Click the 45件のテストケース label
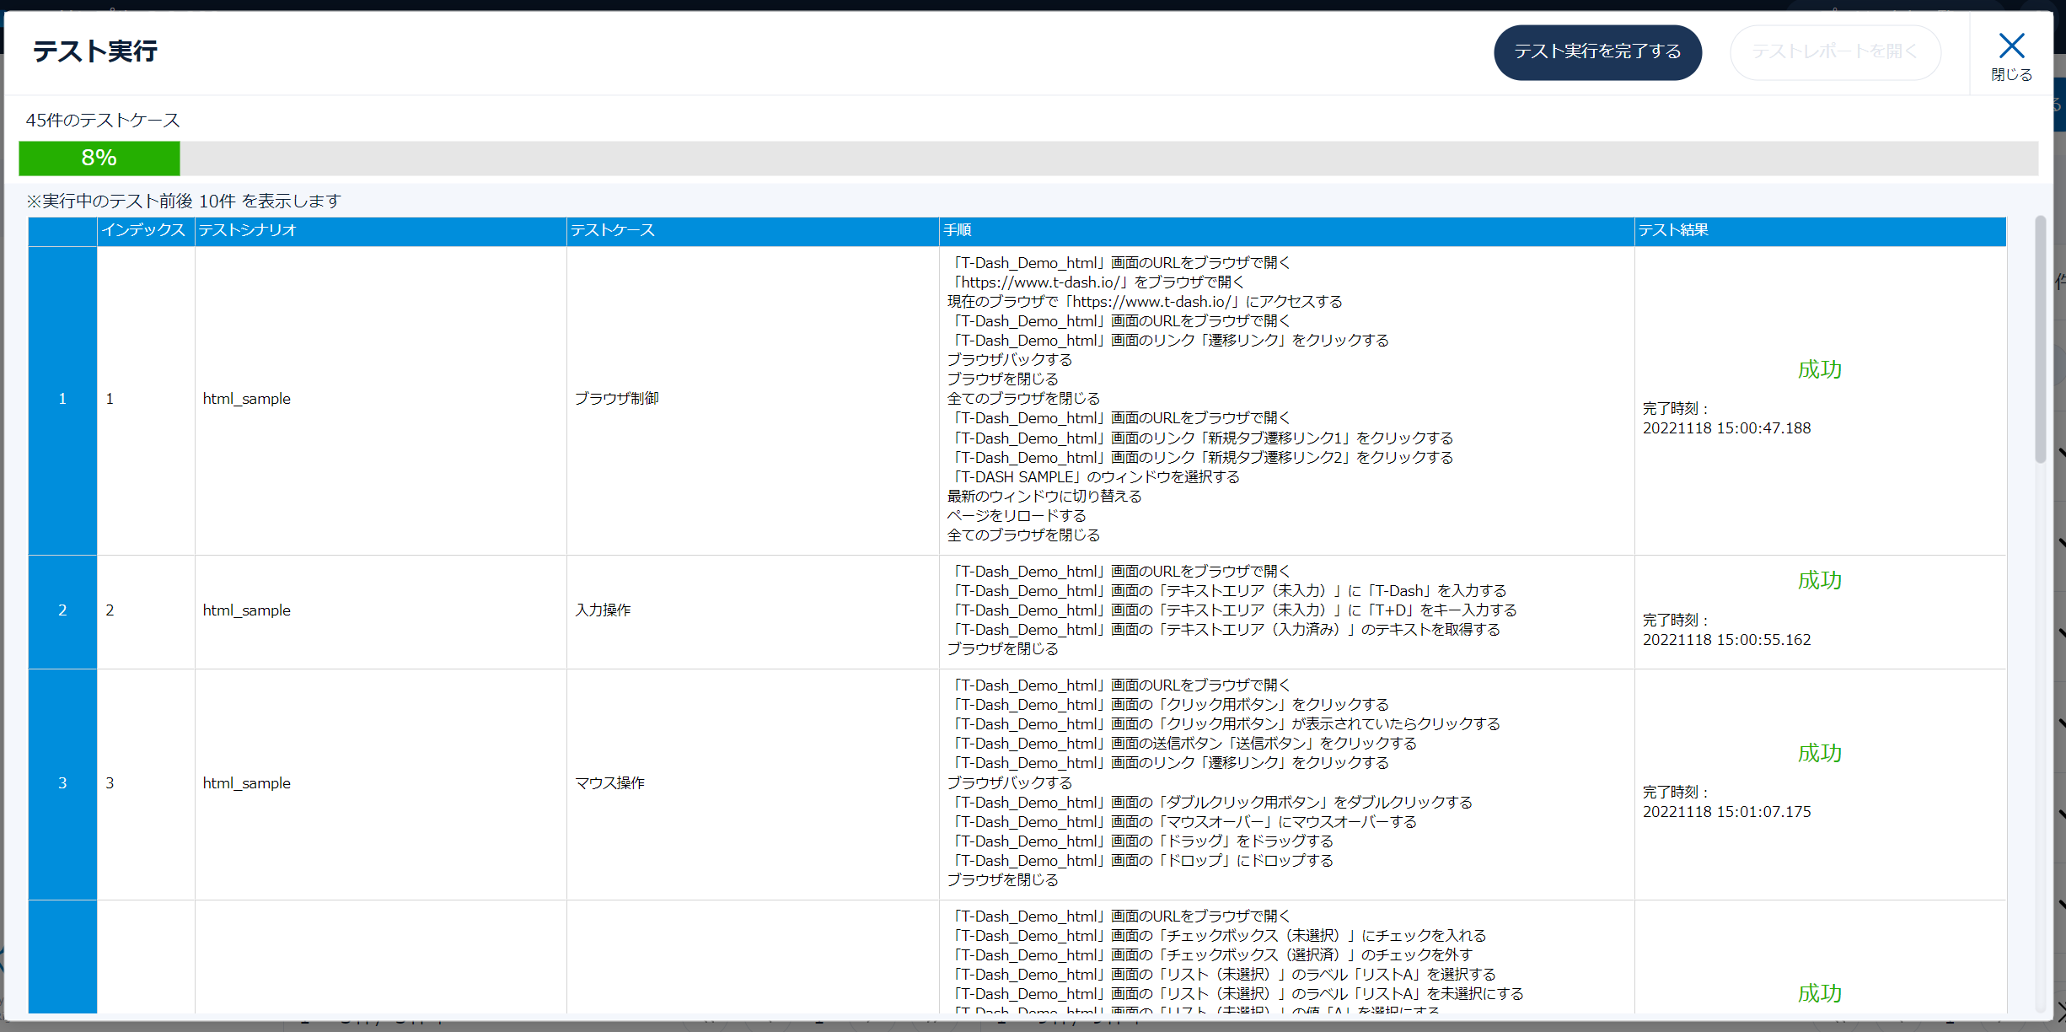This screenshot has height=1032, width=2066. tap(103, 121)
